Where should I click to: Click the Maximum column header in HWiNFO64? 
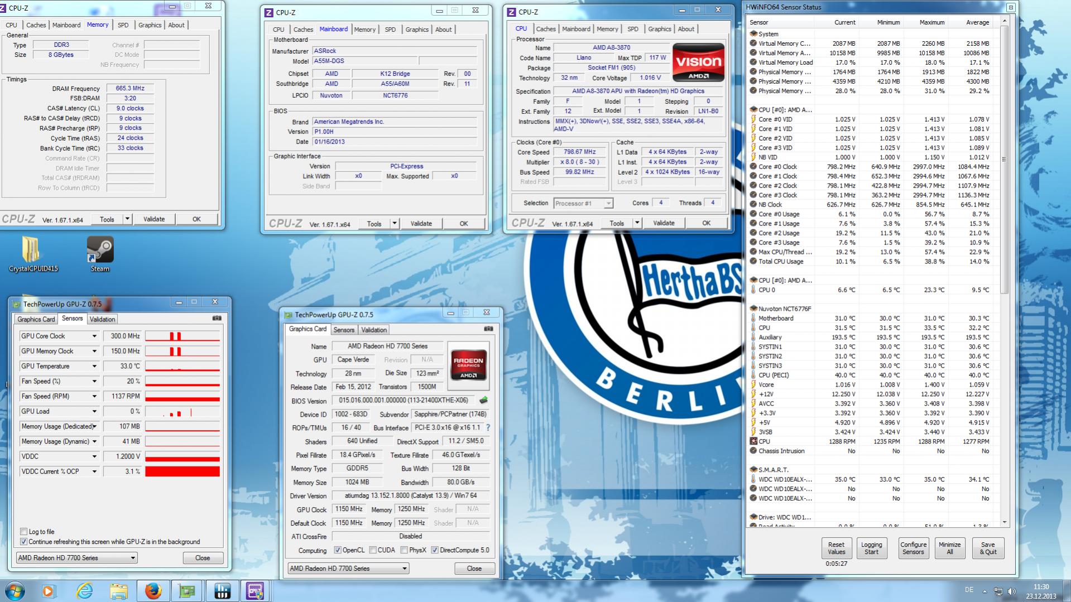[926, 22]
